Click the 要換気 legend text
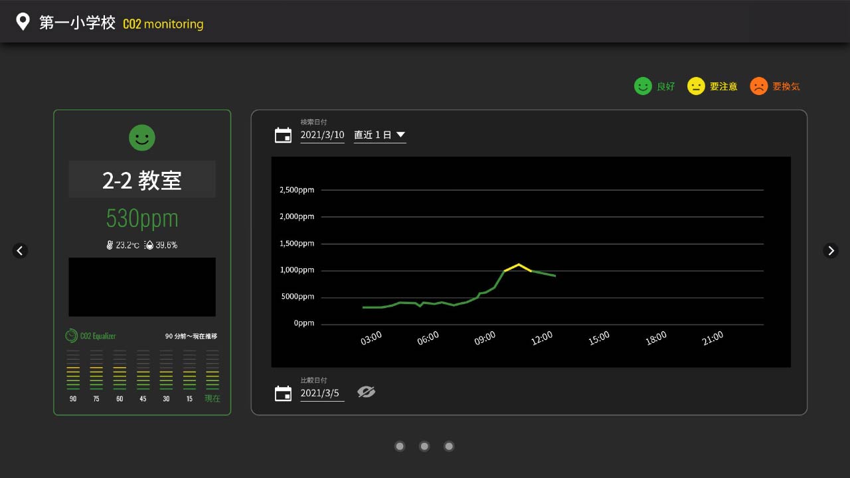 tap(786, 87)
